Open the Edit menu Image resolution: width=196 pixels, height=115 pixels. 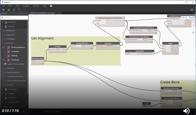pyautogui.click(x=10, y=6)
